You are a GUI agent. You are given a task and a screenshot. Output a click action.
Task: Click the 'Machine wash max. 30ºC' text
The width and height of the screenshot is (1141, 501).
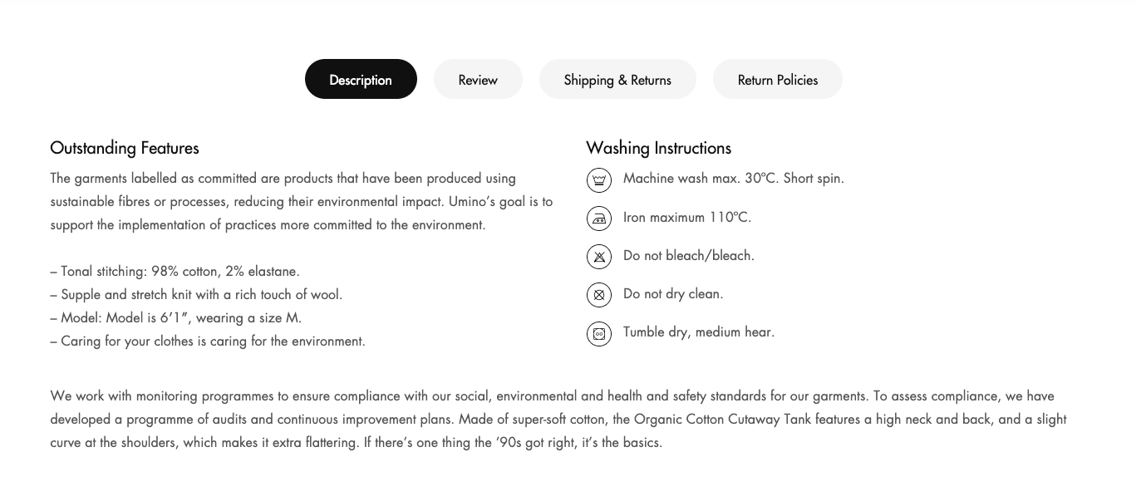[733, 179]
